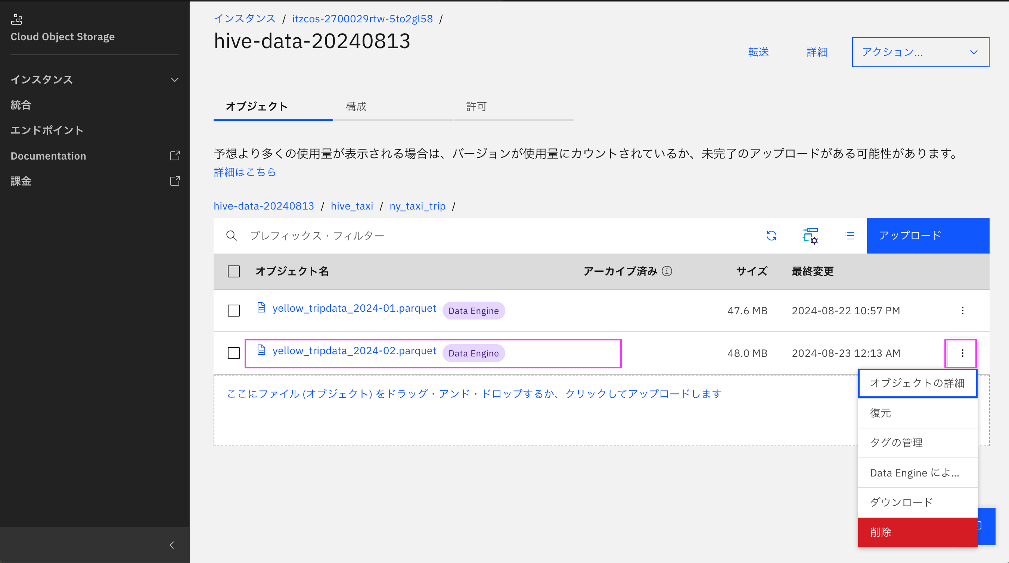Image resolution: width=1009 pixels, height=563 pixels.
Task: Open the table settings gear icon
Action: point(810,236)
